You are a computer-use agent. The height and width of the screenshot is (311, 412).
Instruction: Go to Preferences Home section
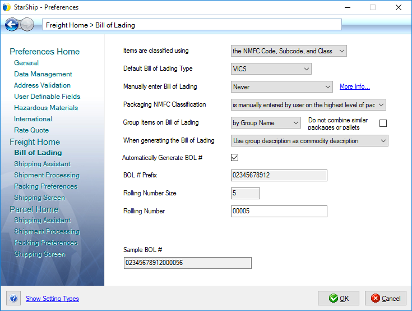(45, 51)
